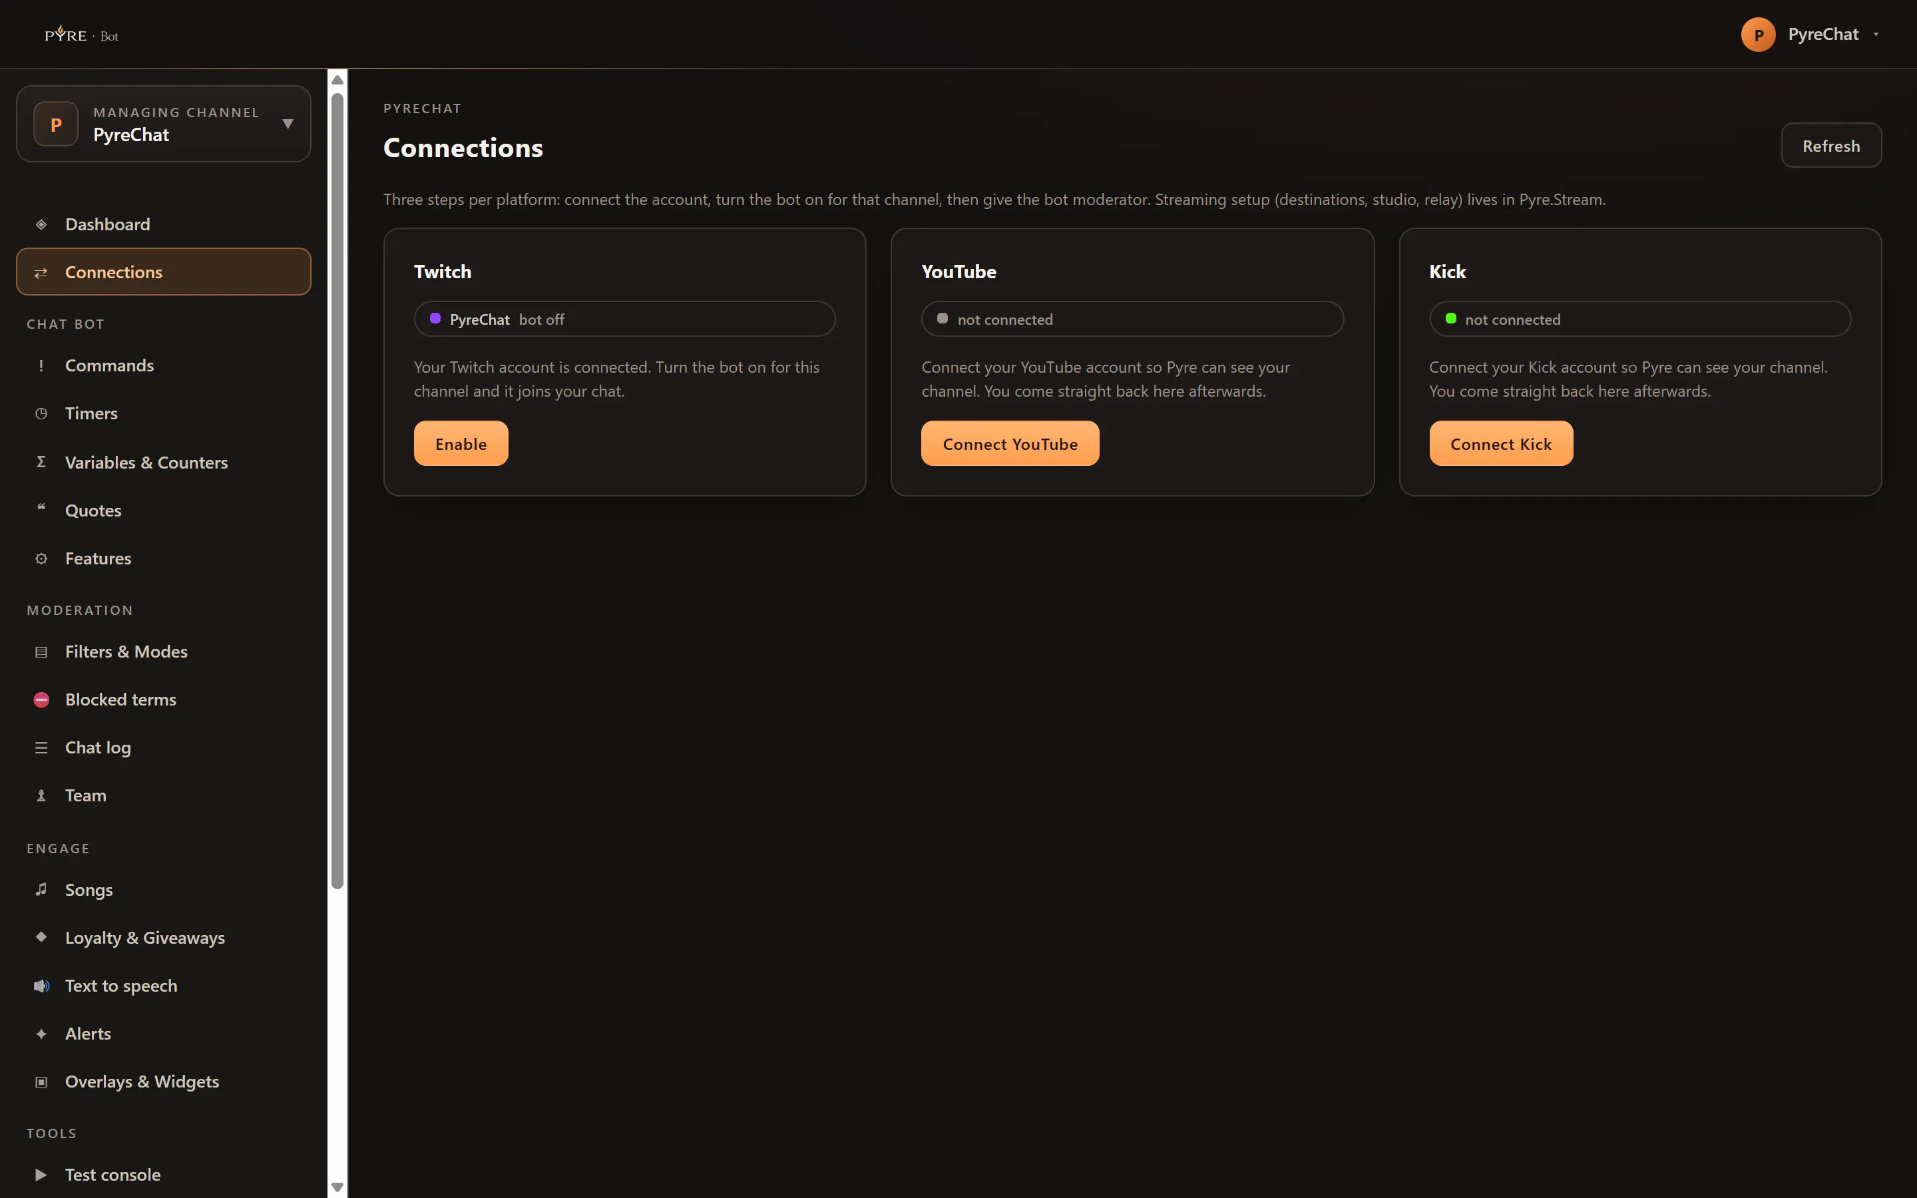Click the Filters & Modes list icon
Image resolution: width=1917 pixels, height=1198 pixels.
pyautogui.click(x=41, y=652)
